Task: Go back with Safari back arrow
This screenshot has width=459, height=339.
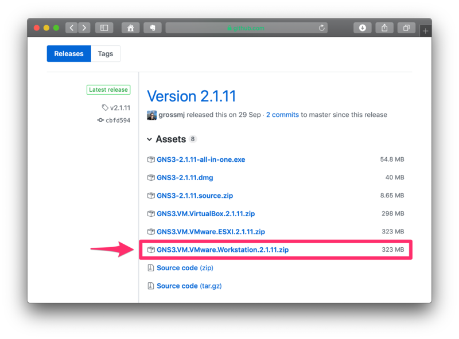Action: pyautogui.click(x=71, y=28)
